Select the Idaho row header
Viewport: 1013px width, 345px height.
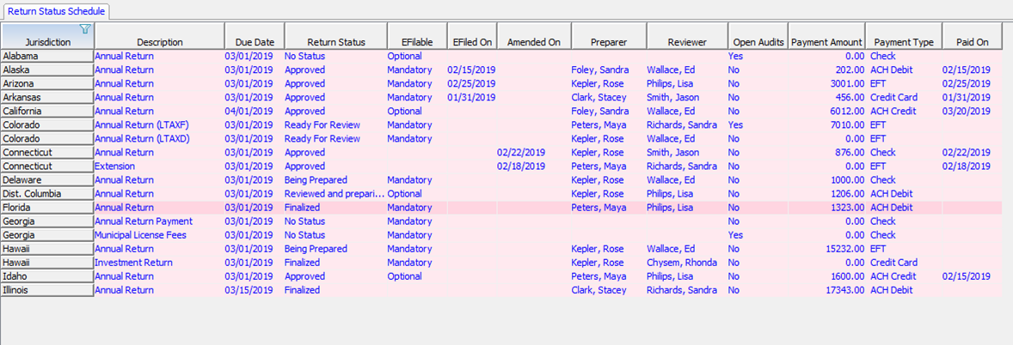[x=47, y=276]
